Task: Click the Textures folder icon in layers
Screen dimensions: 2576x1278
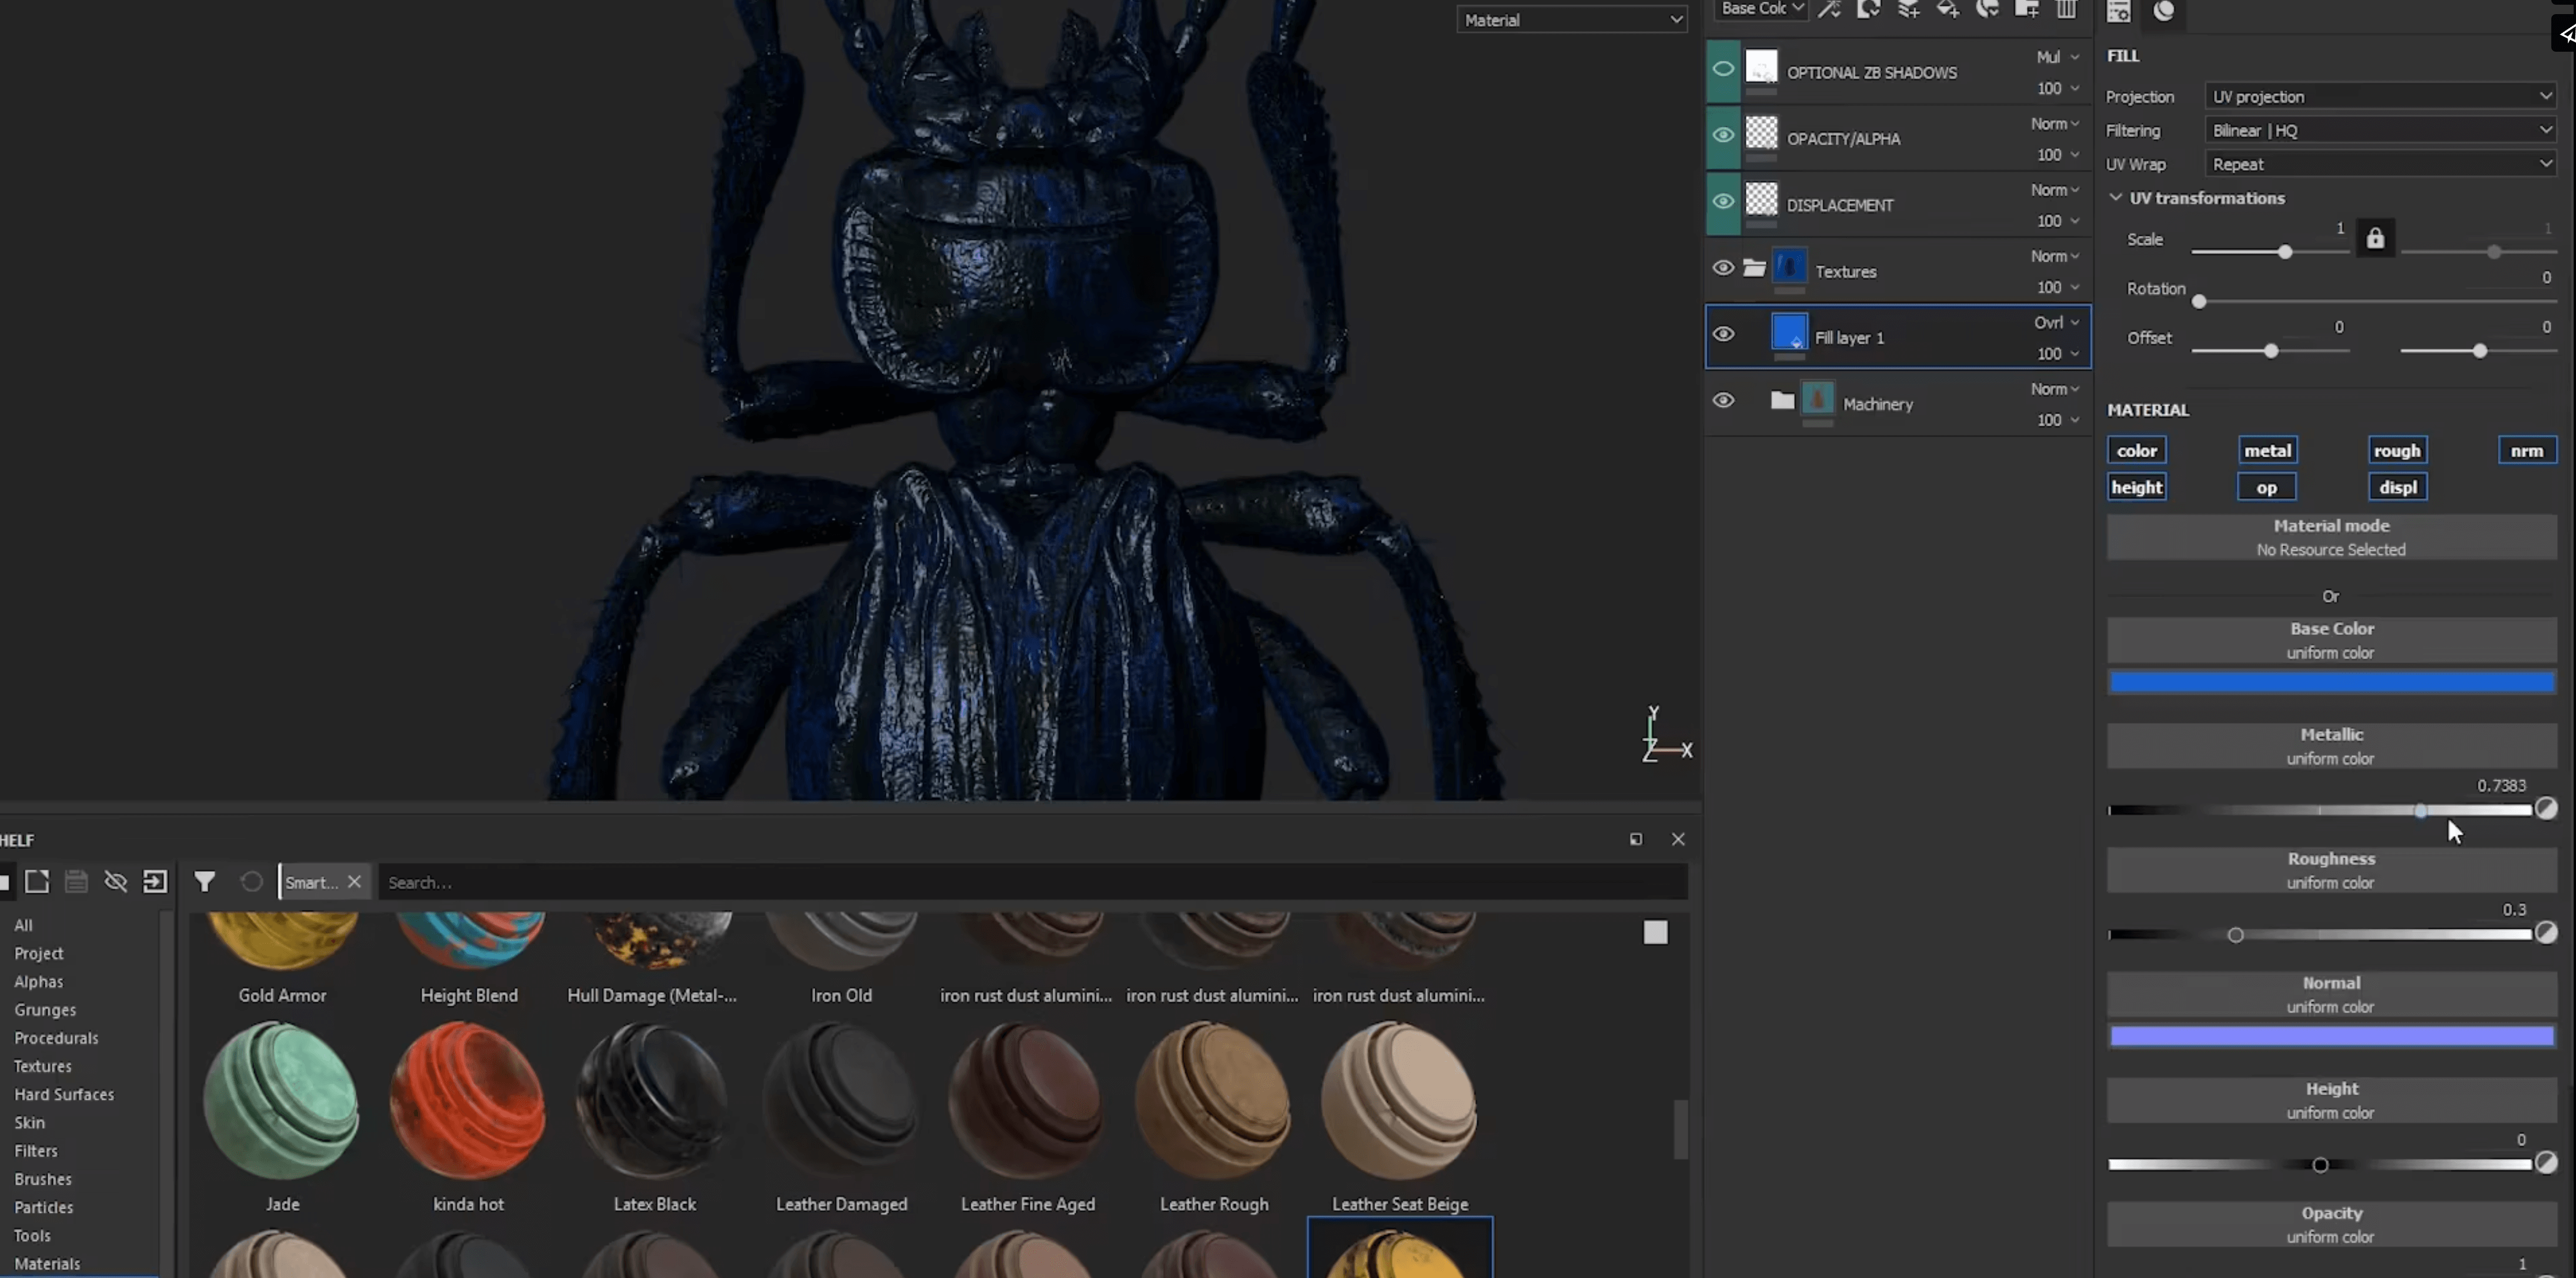Action: coord(1754,267)
